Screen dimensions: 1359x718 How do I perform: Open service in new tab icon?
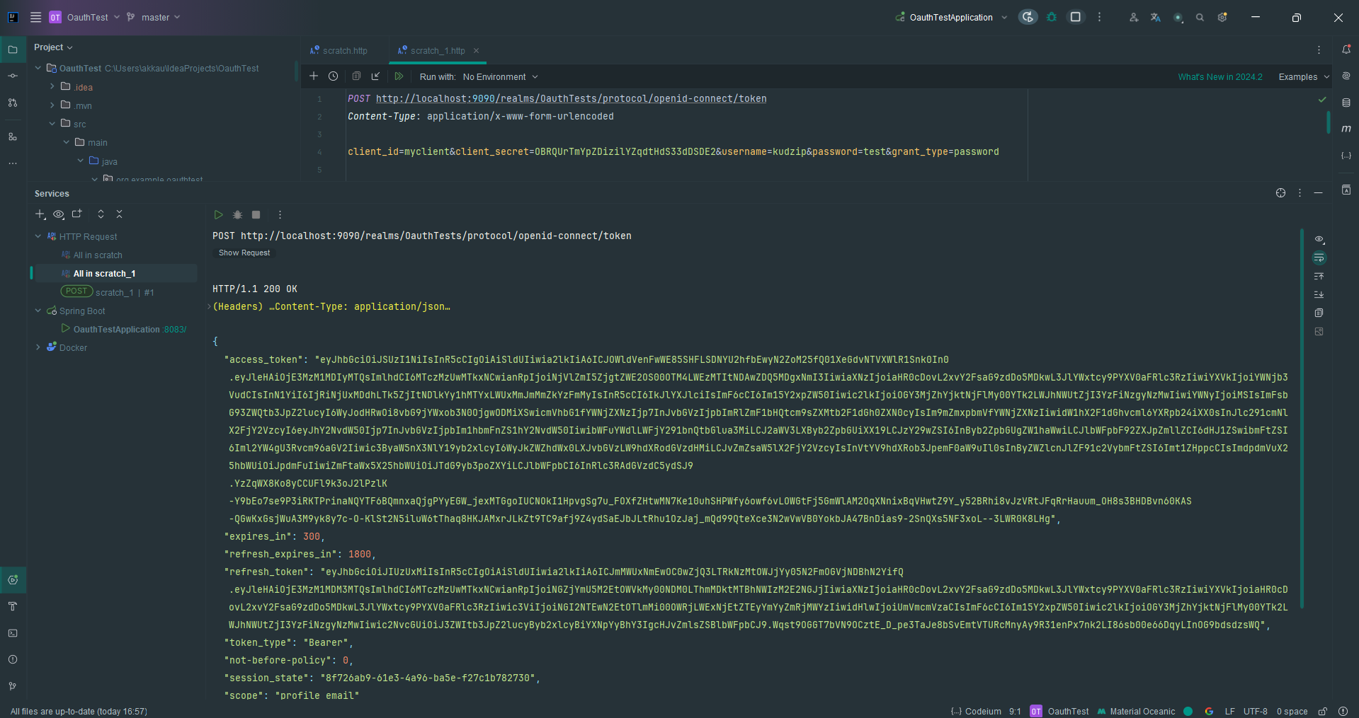[77, 214]
